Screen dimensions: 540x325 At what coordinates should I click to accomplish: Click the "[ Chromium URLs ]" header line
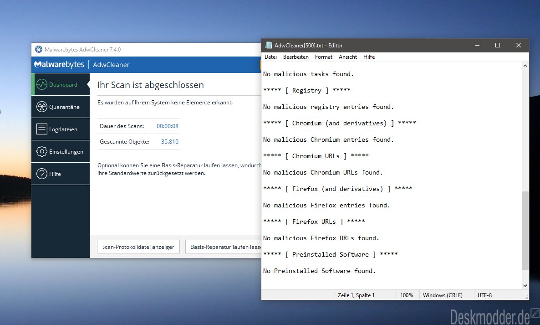click(x=316, y=156)
